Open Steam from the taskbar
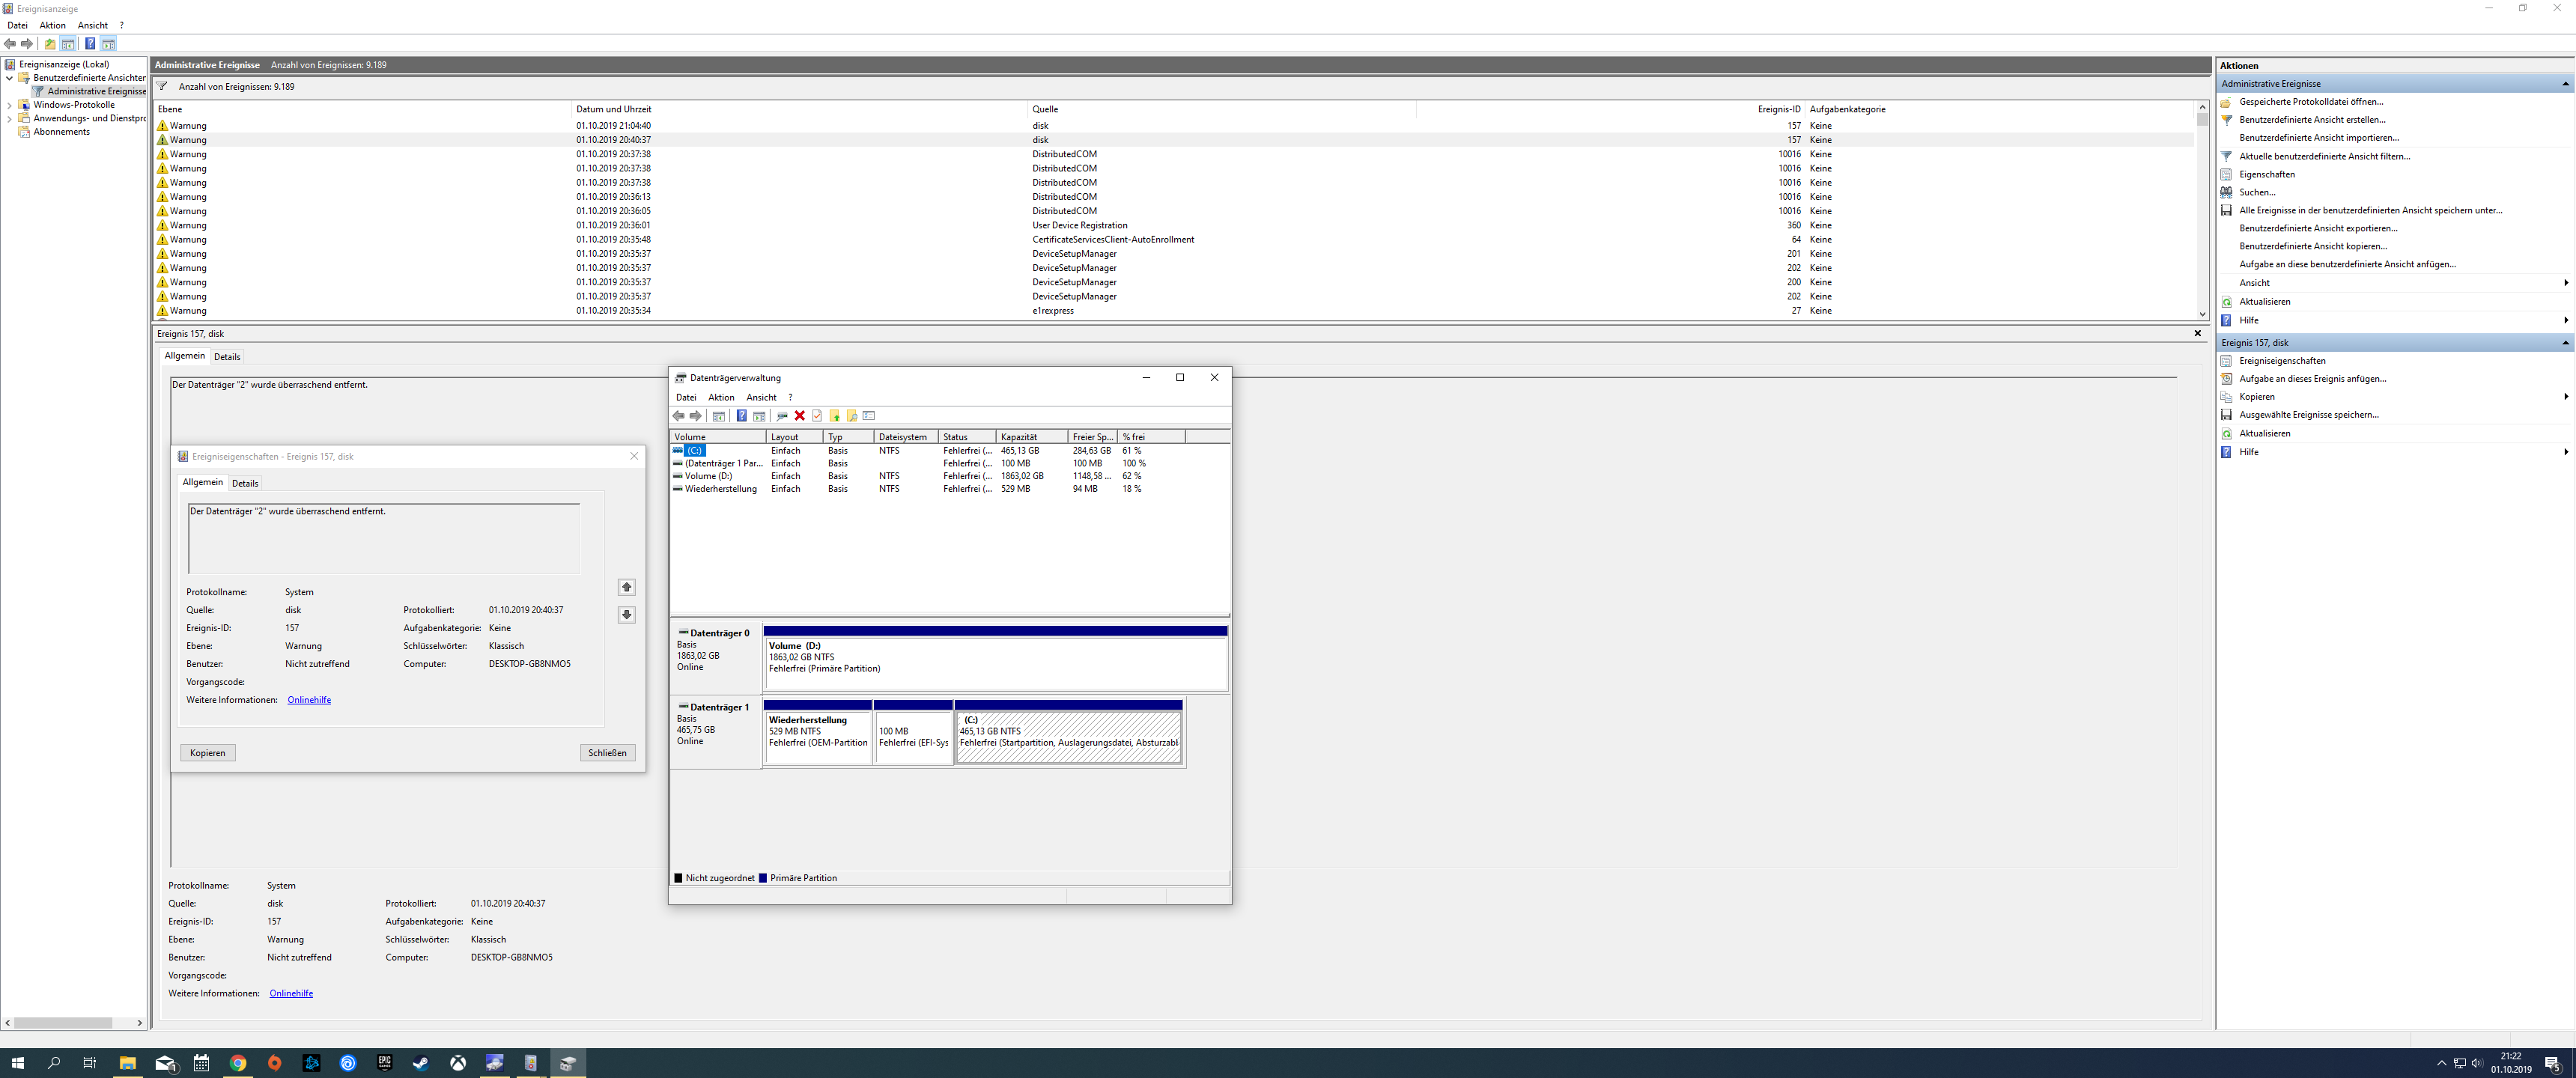 (x=421, y=1063)
